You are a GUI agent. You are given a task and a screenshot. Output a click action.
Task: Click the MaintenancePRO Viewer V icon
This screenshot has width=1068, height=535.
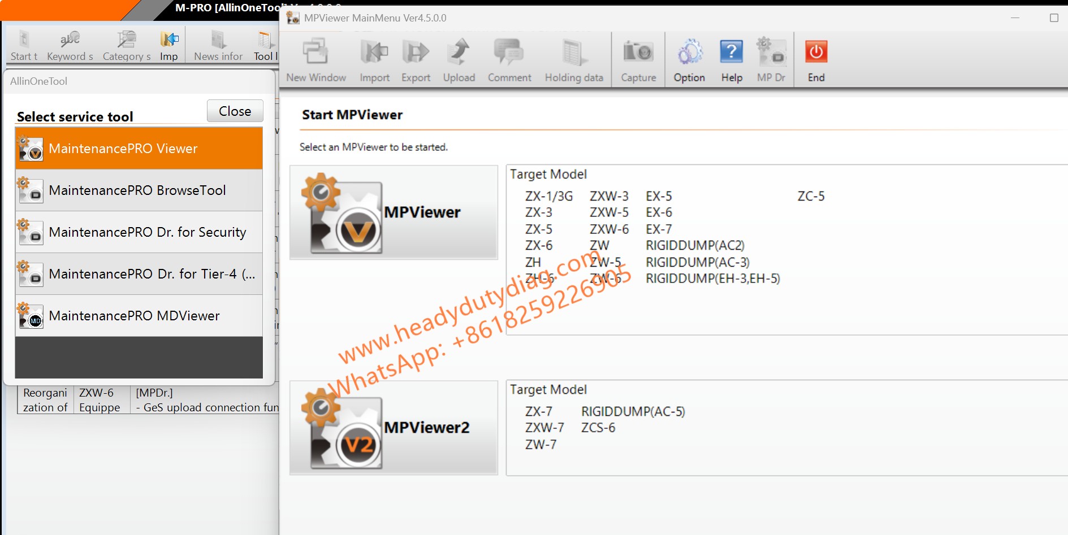point(30,149)
